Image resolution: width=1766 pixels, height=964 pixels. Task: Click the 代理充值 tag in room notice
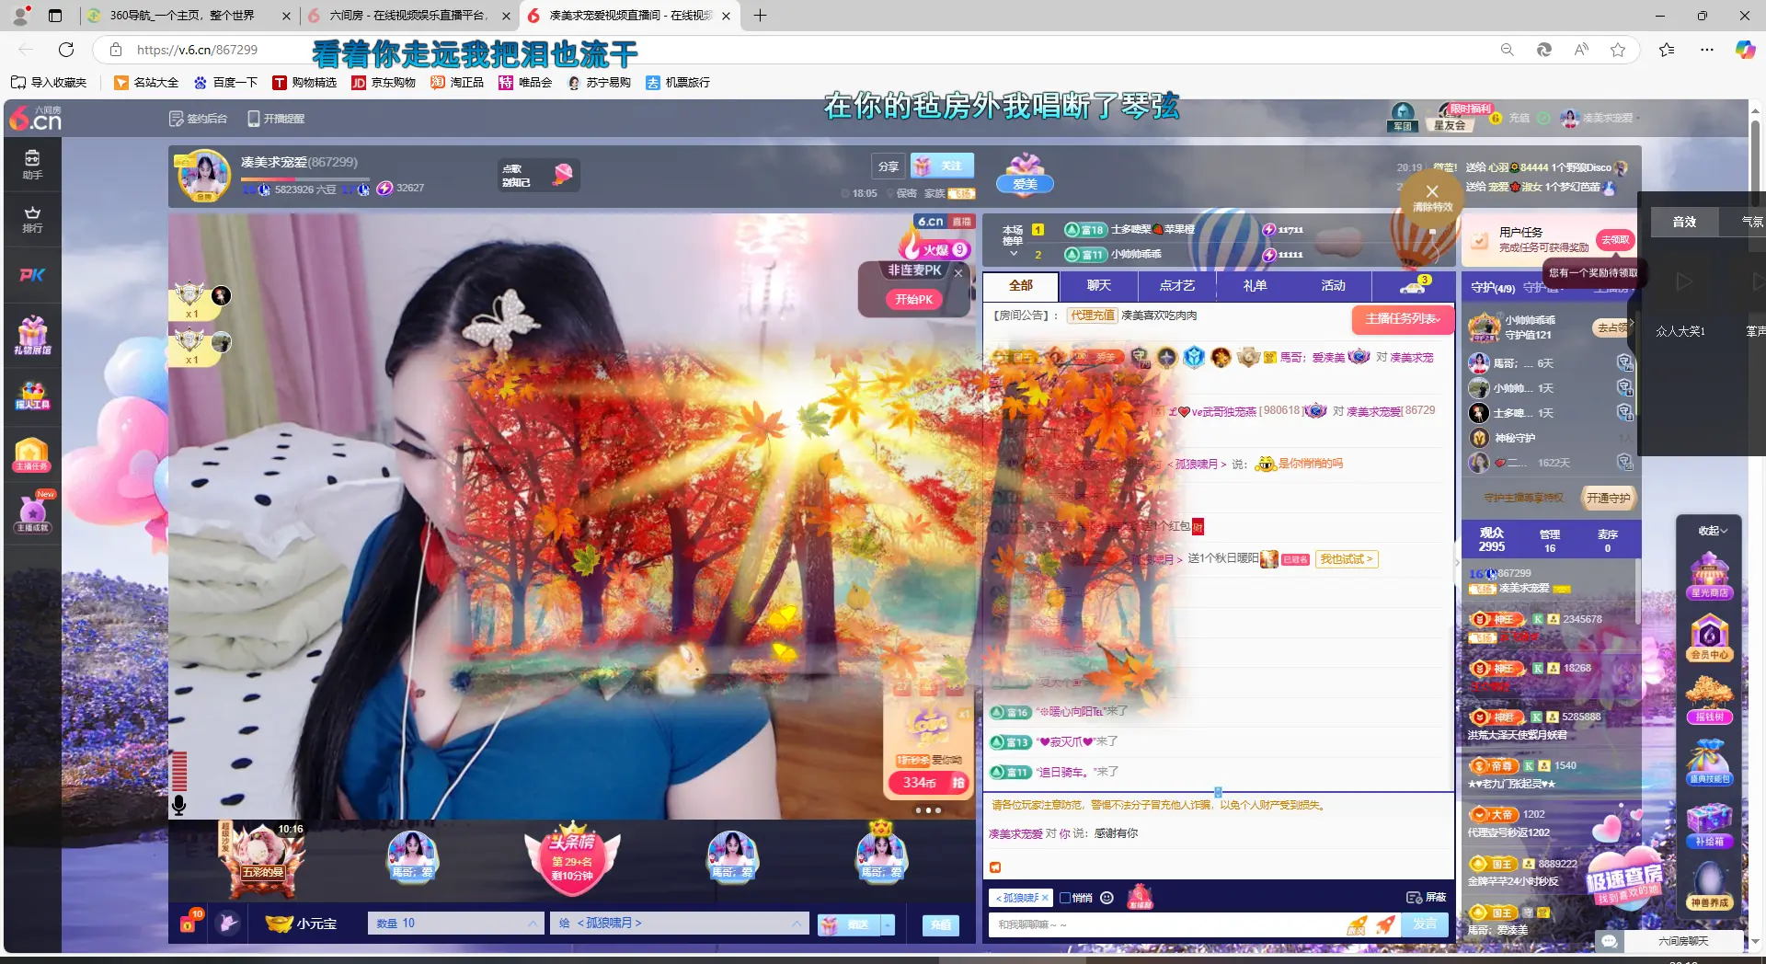click(1093, 316)
